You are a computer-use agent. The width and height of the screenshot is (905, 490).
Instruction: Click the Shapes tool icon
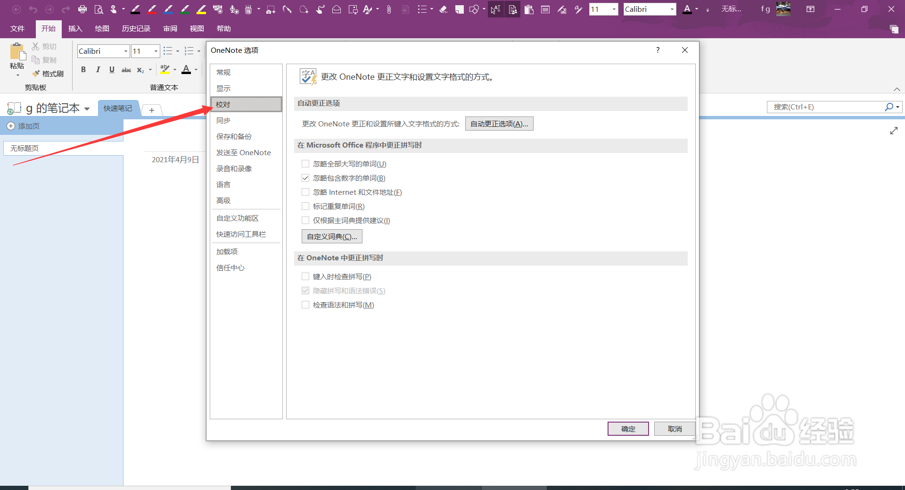pos(474,9)
